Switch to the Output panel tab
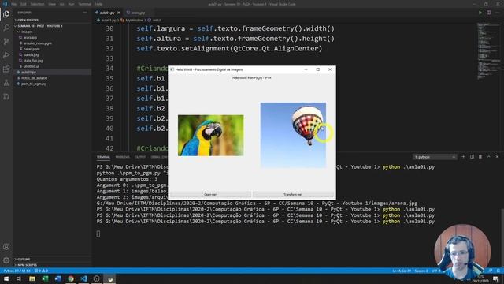504x284 pixels. [140, 157]
